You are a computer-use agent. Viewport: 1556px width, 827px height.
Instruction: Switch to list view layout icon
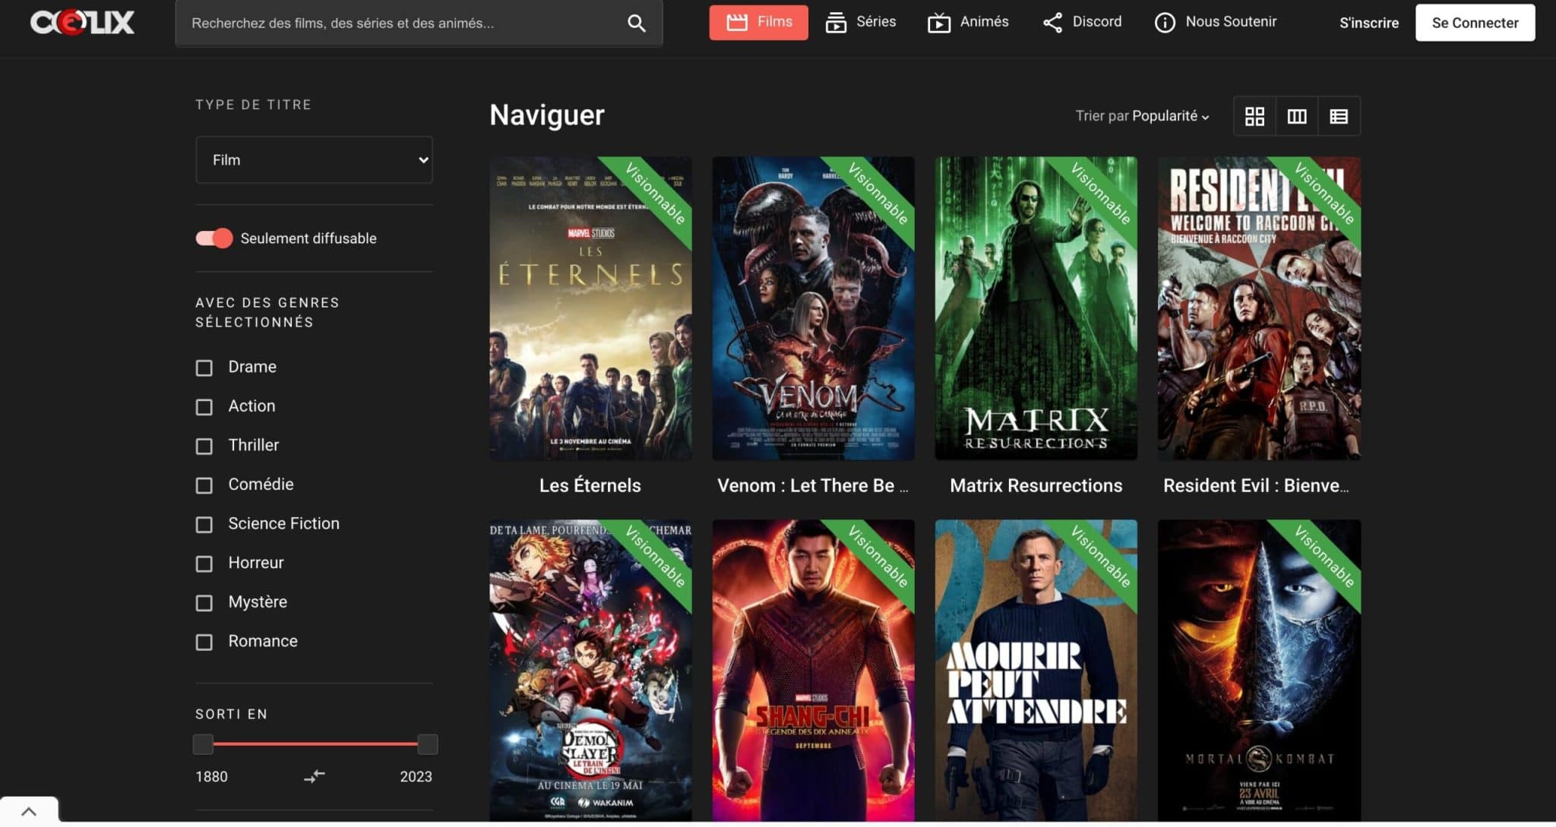tap(1339, 116)
